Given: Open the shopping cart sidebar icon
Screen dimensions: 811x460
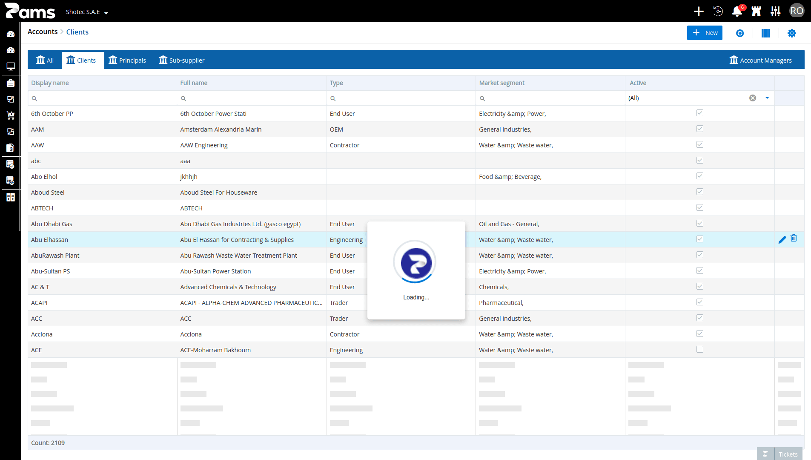Looking at the screenshot, I should coord(11,115).
